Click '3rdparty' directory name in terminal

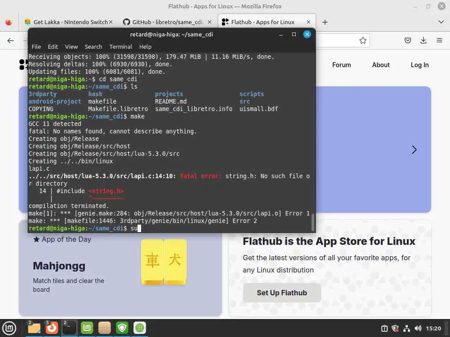[43, 94]
